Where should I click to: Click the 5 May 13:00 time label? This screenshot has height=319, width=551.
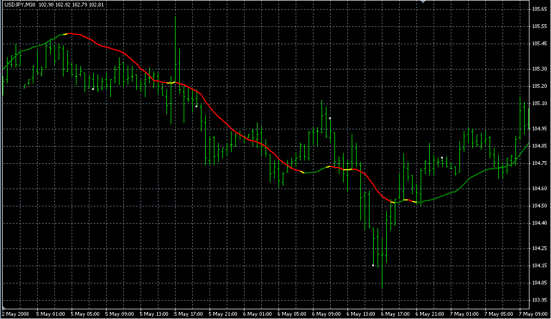point(154,314)
